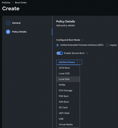This screenshot has width=118, height=128.
Task: Choose Virtual Media boot device
Action: (68, 124)
